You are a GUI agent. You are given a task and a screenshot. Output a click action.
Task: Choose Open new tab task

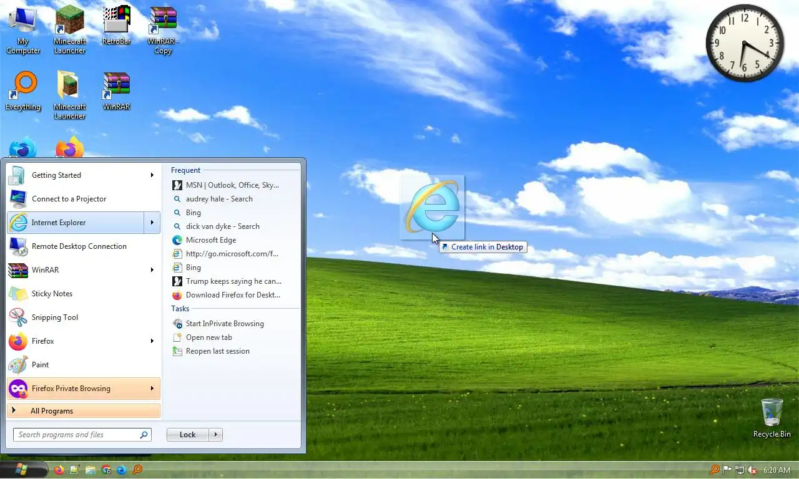(208, 337)
